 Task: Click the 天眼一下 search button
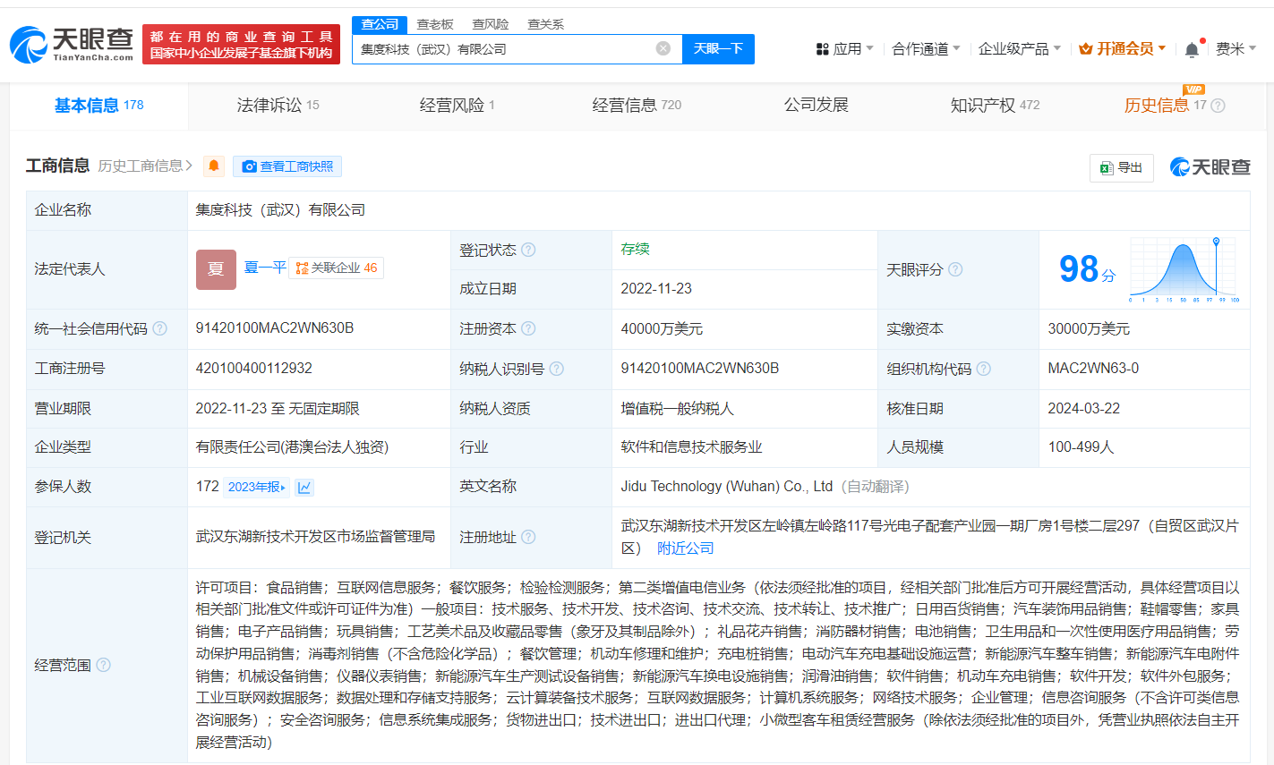point(718,48)
